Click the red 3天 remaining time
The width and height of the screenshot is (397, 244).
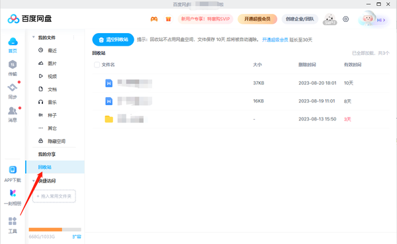coord(347,119)
